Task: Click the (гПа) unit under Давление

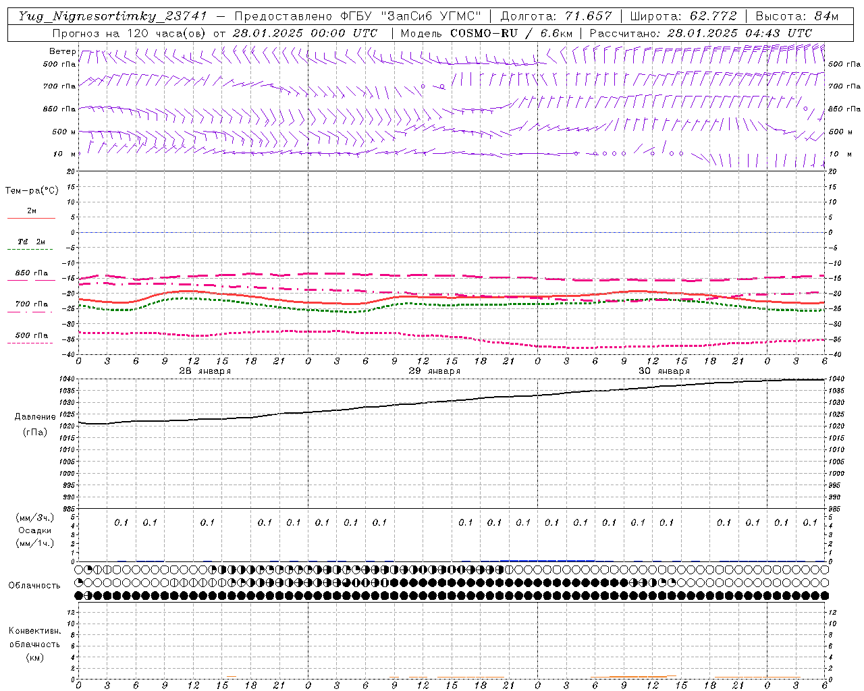Action: click(35, 432)
